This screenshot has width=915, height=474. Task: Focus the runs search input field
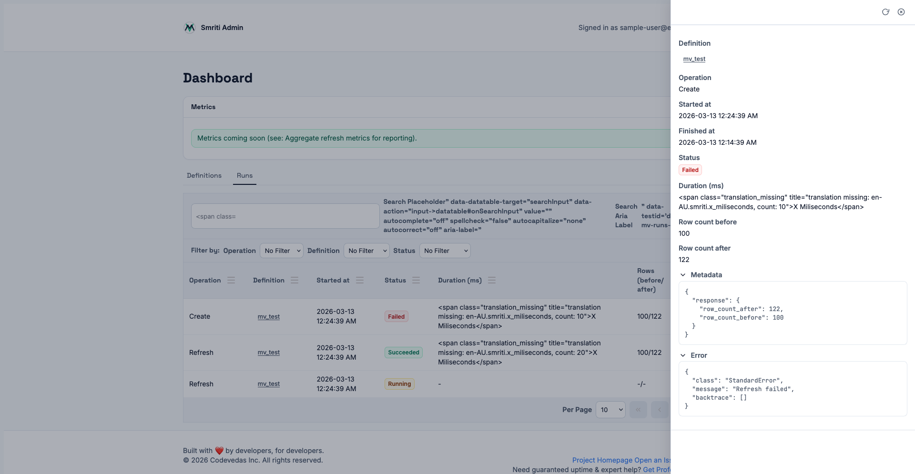285,216
